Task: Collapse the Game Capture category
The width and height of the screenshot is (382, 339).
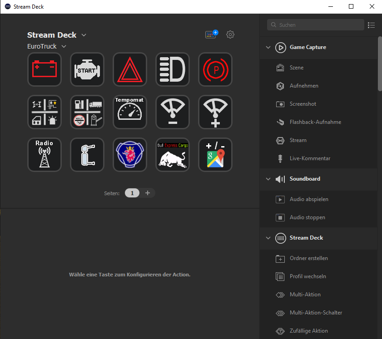Action: 268,47
